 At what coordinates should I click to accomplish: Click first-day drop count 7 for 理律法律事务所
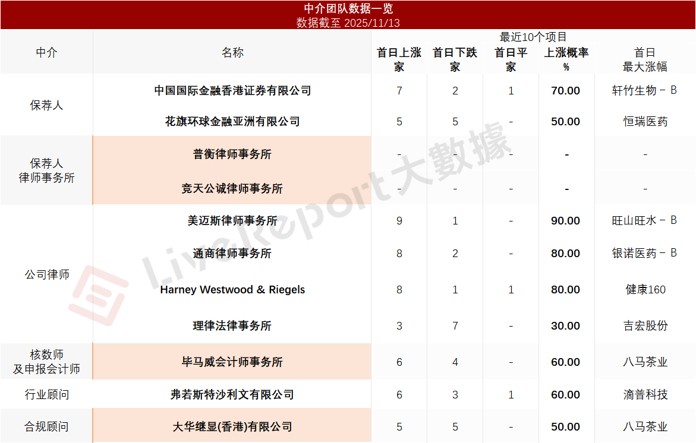tap(455, 325)
